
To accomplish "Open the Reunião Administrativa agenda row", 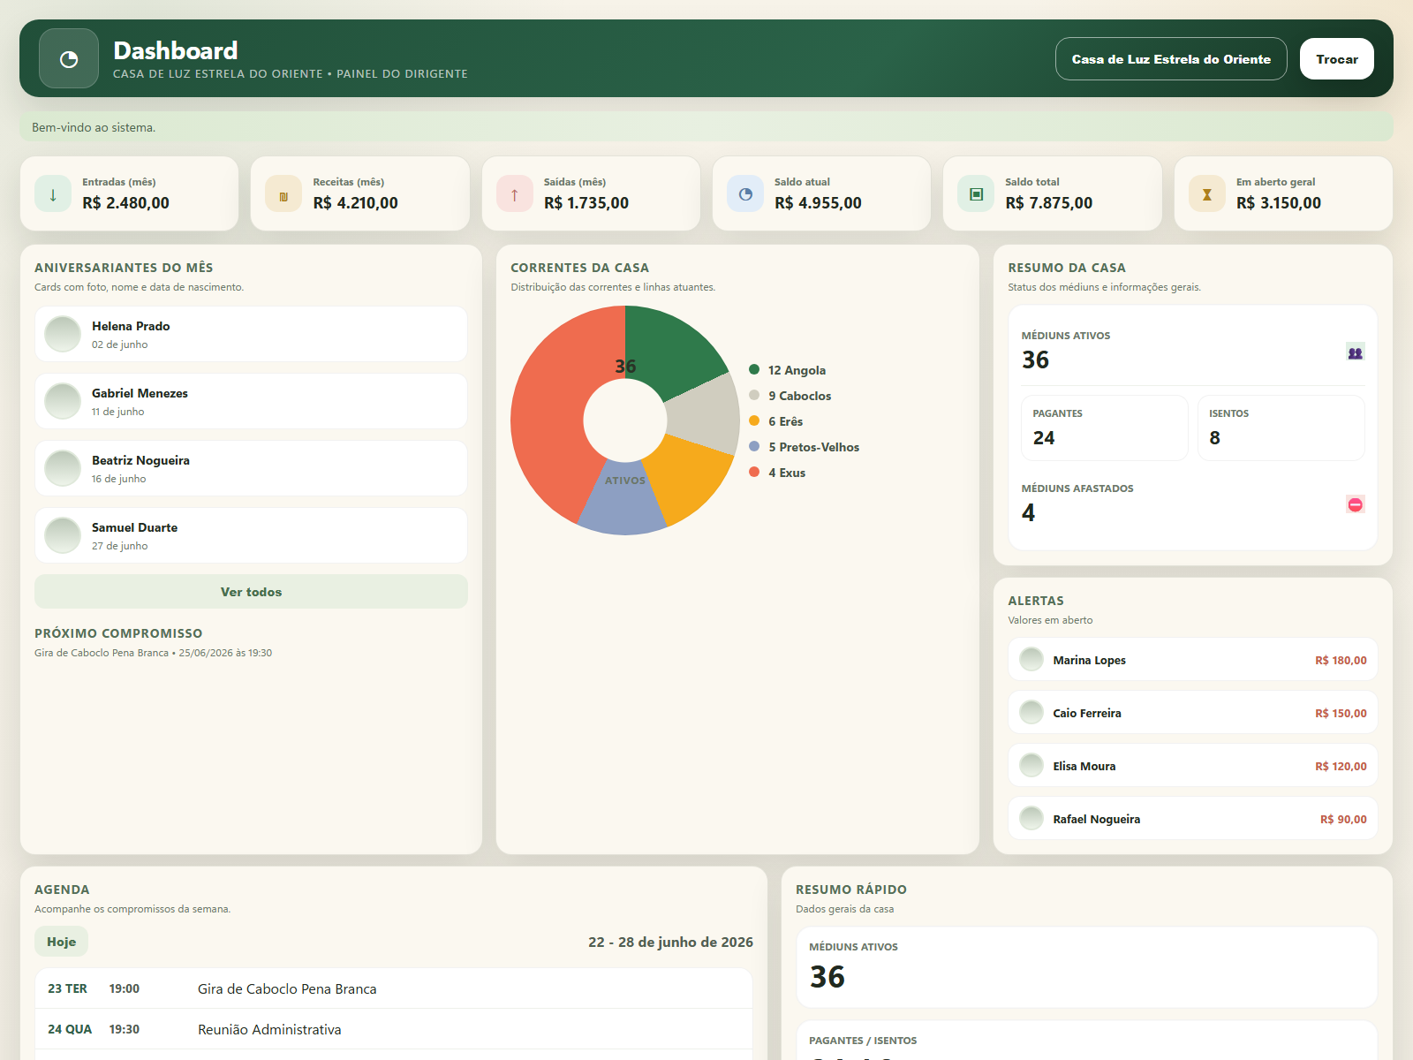I will pyautogui.click(x=394, y=1029).
